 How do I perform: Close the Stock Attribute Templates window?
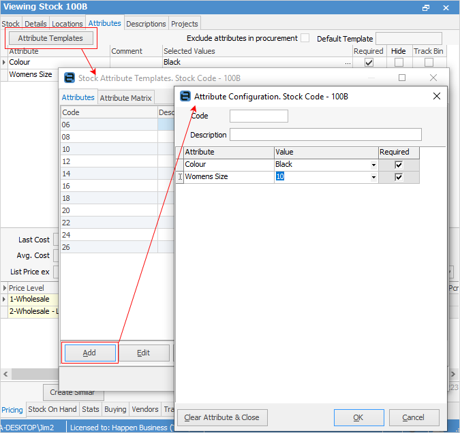[x=433, y=78]
